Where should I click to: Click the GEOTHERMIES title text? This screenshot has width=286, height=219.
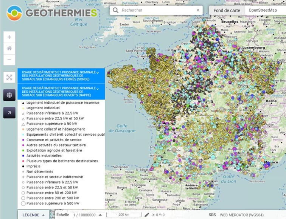[x=61, y=13]
